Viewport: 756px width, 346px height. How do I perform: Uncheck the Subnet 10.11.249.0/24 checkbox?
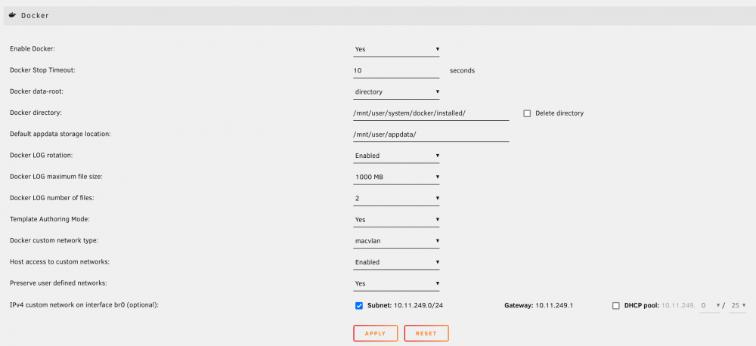[358, 305]
